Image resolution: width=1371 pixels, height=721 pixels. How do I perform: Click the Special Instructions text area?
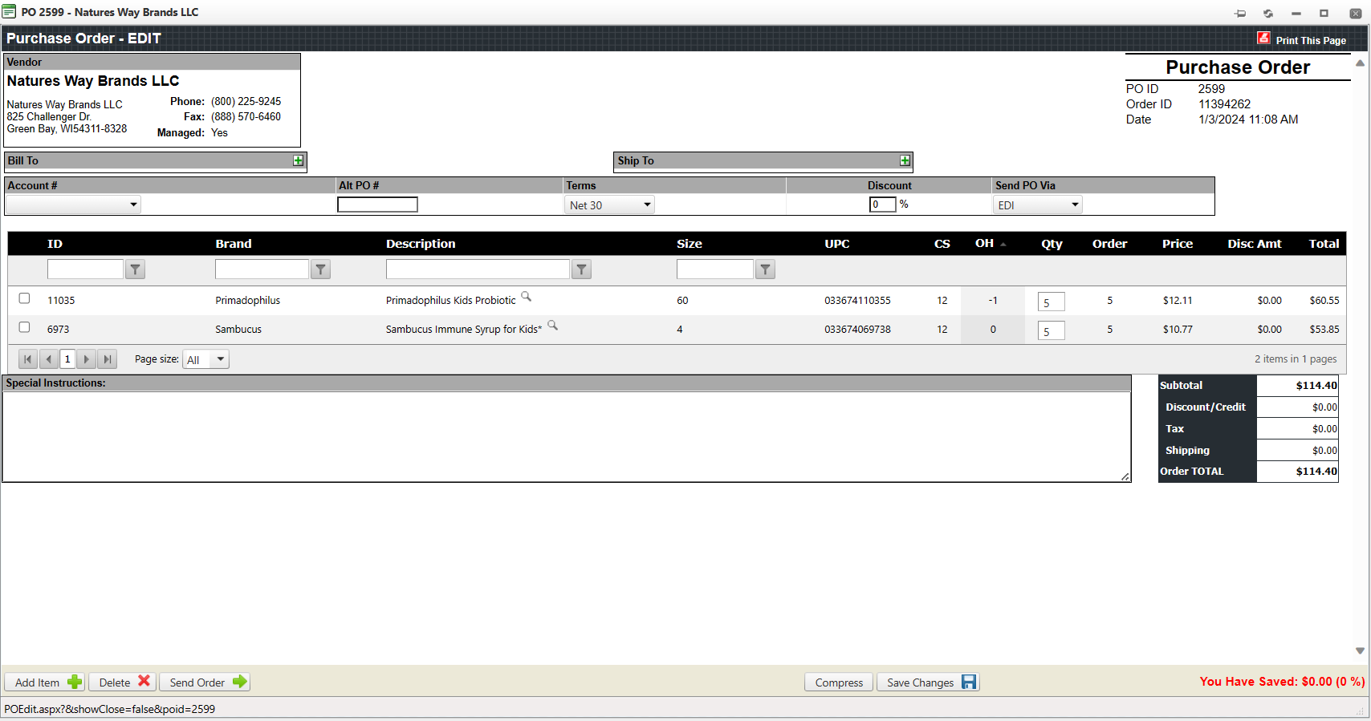pos(567,436)
